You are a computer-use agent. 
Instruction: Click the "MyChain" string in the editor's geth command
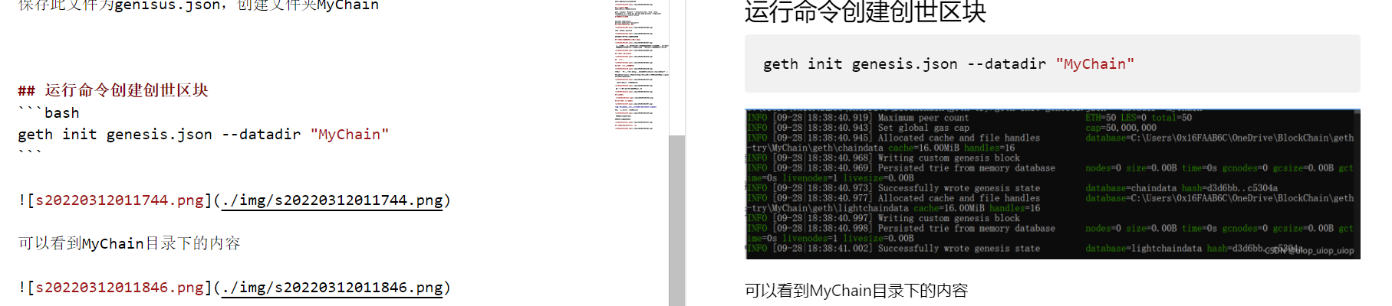[x=350, y=135]
